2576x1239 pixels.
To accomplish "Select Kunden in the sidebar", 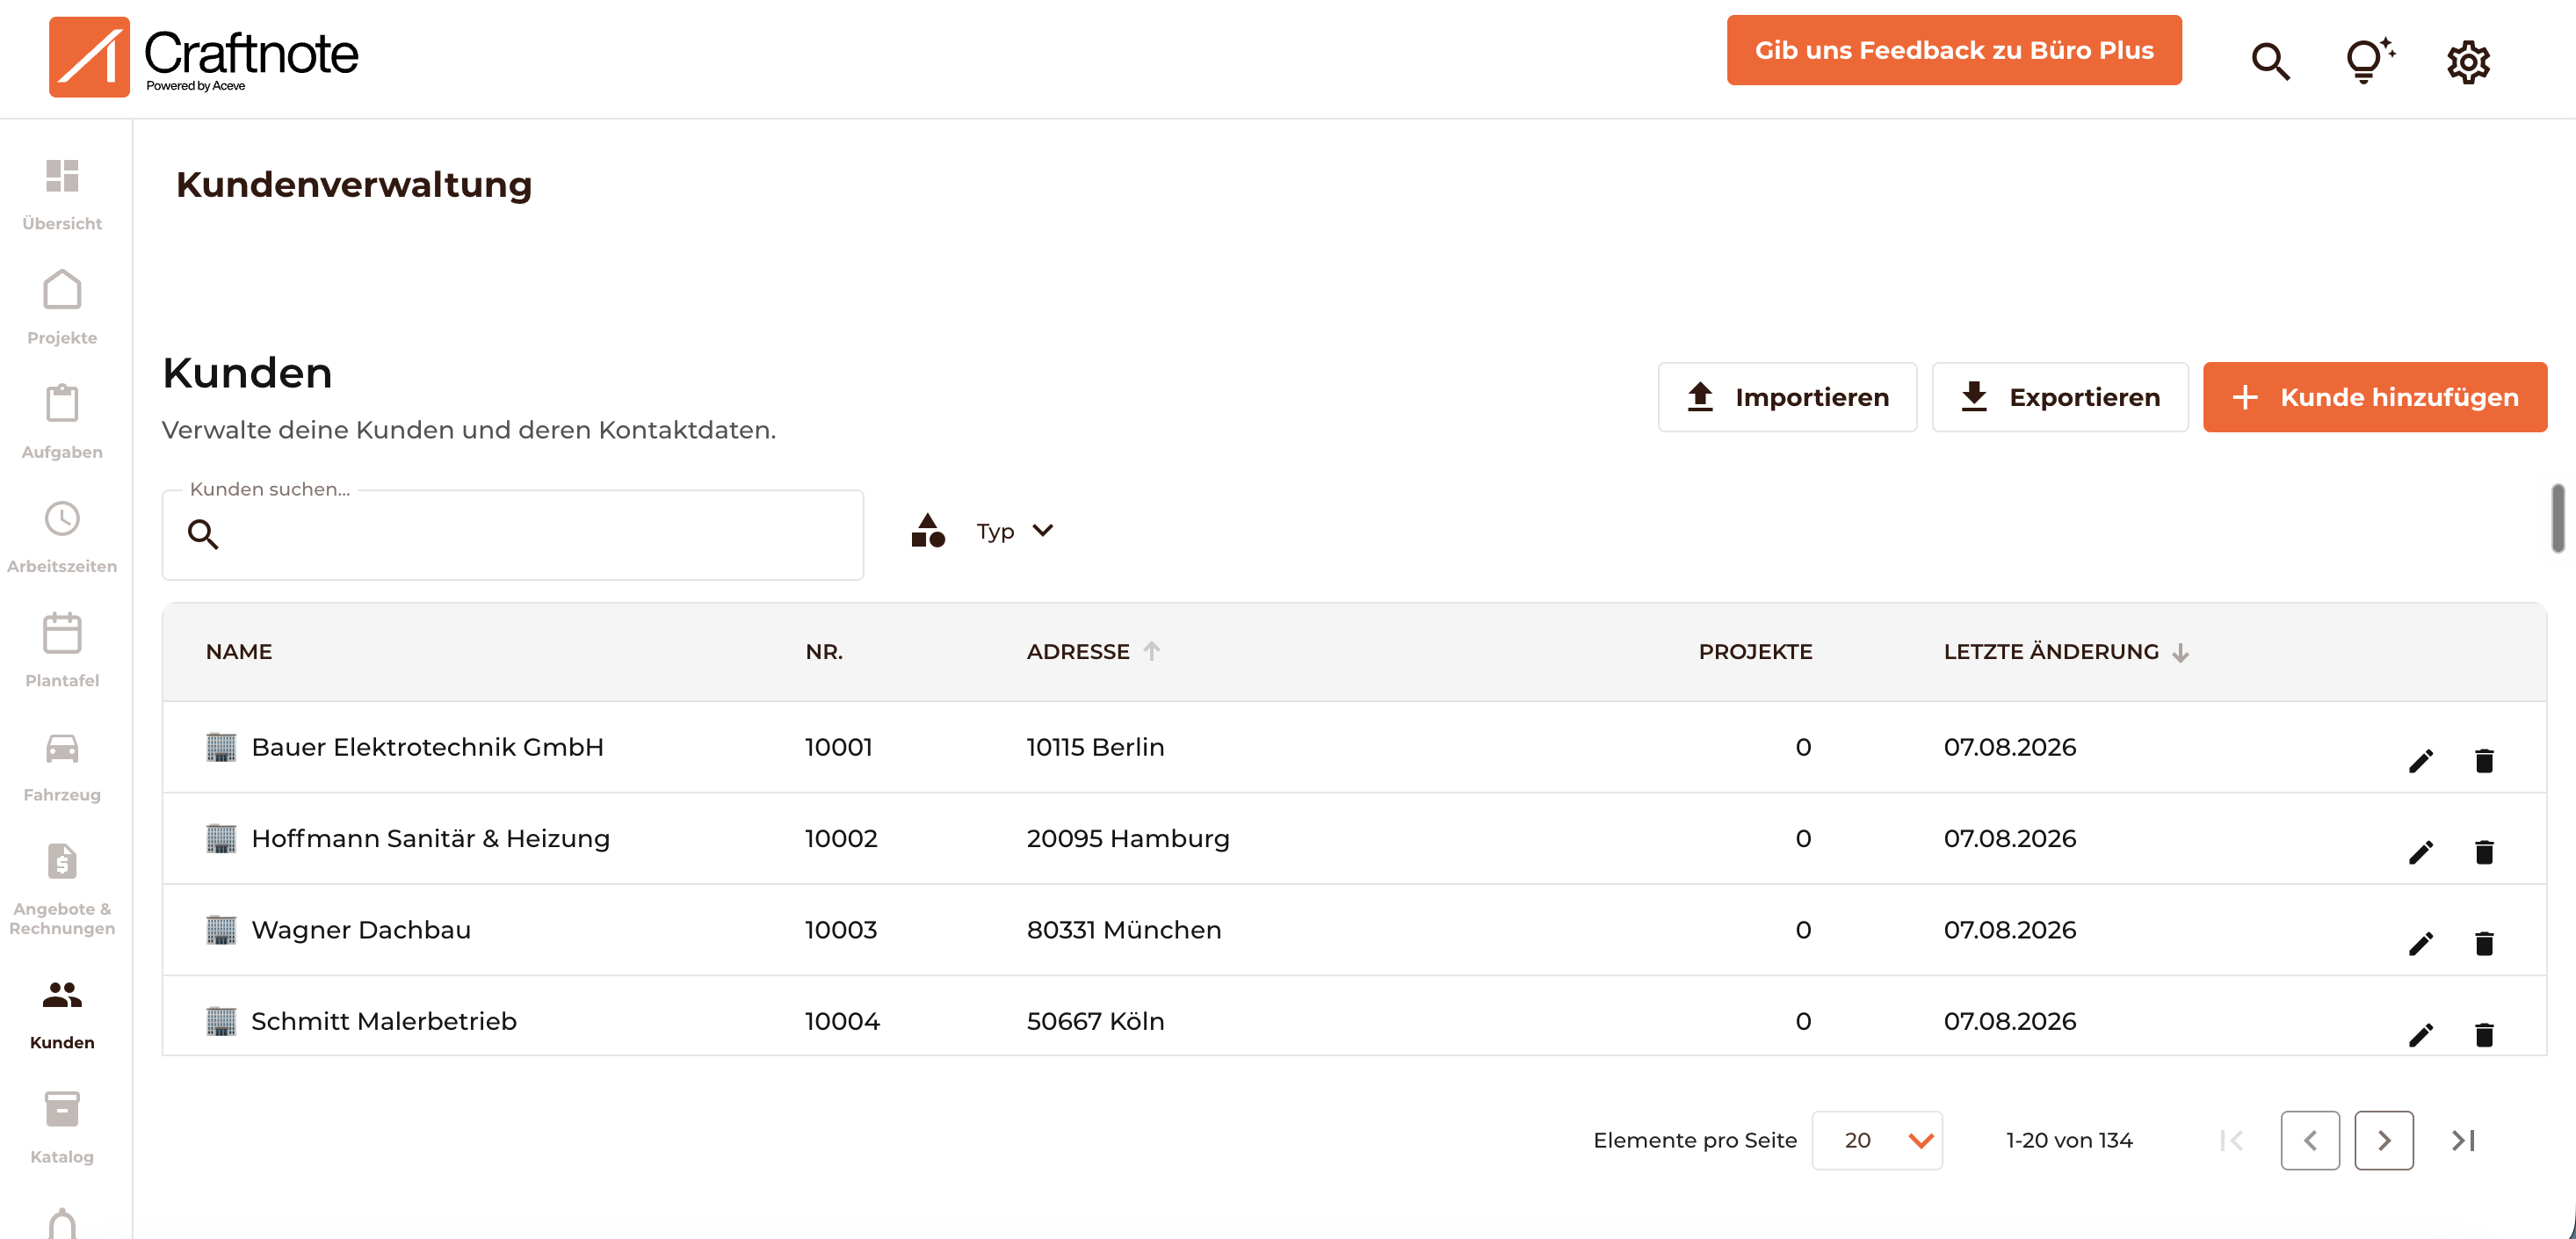I will pyautogui.click(x=62, y=1014).
